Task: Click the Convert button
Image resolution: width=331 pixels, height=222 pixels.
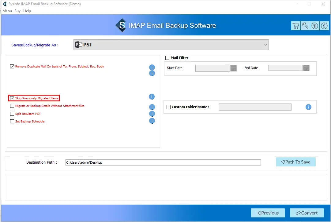Action: click(307, 213)
